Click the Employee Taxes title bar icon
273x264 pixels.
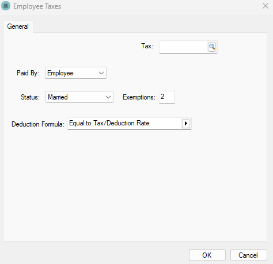pyautogui.click(x=6, y=6)
